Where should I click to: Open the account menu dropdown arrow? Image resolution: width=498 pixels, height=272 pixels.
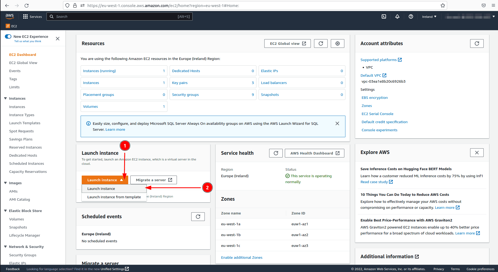(494, 17)
